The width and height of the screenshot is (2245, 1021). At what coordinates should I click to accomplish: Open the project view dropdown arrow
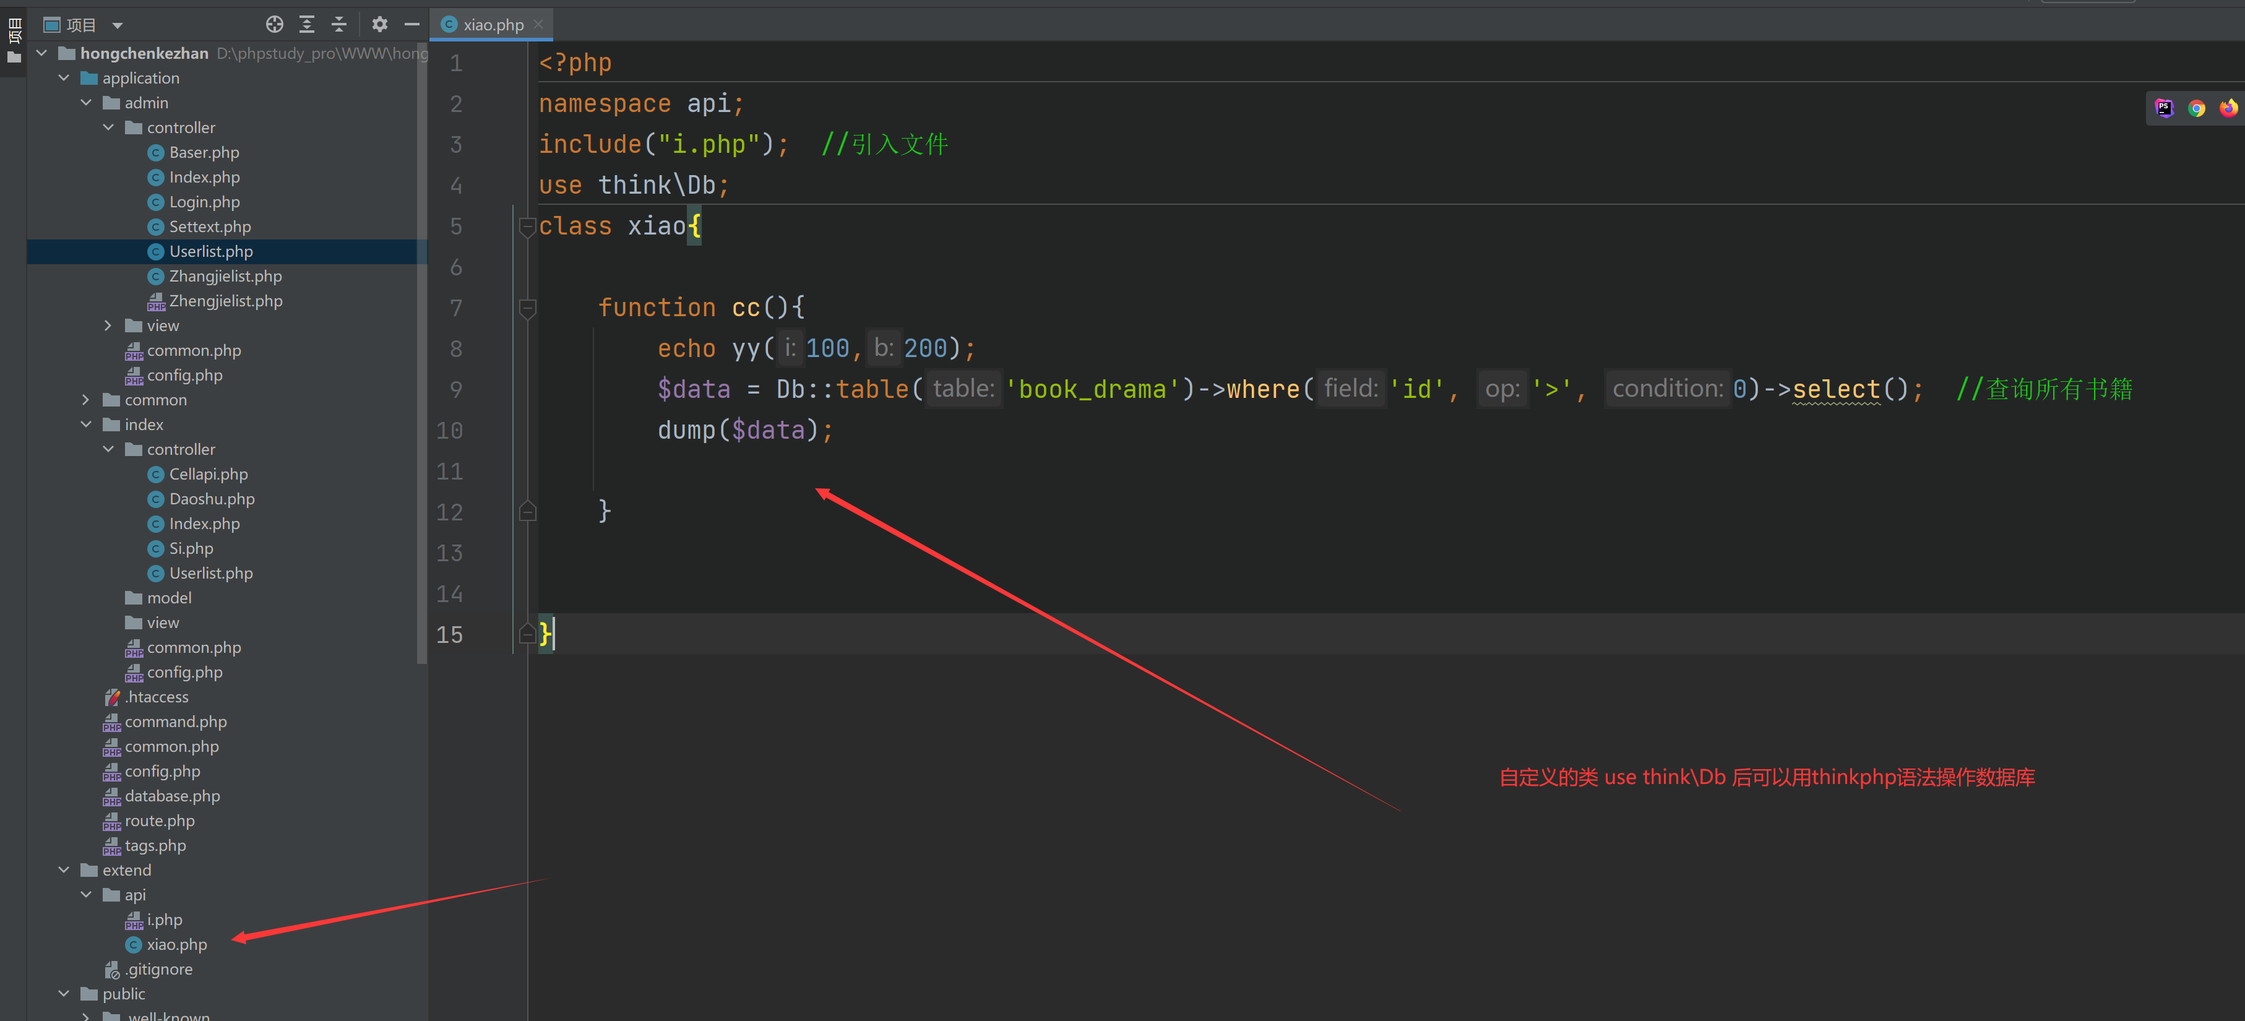[118, 25]
